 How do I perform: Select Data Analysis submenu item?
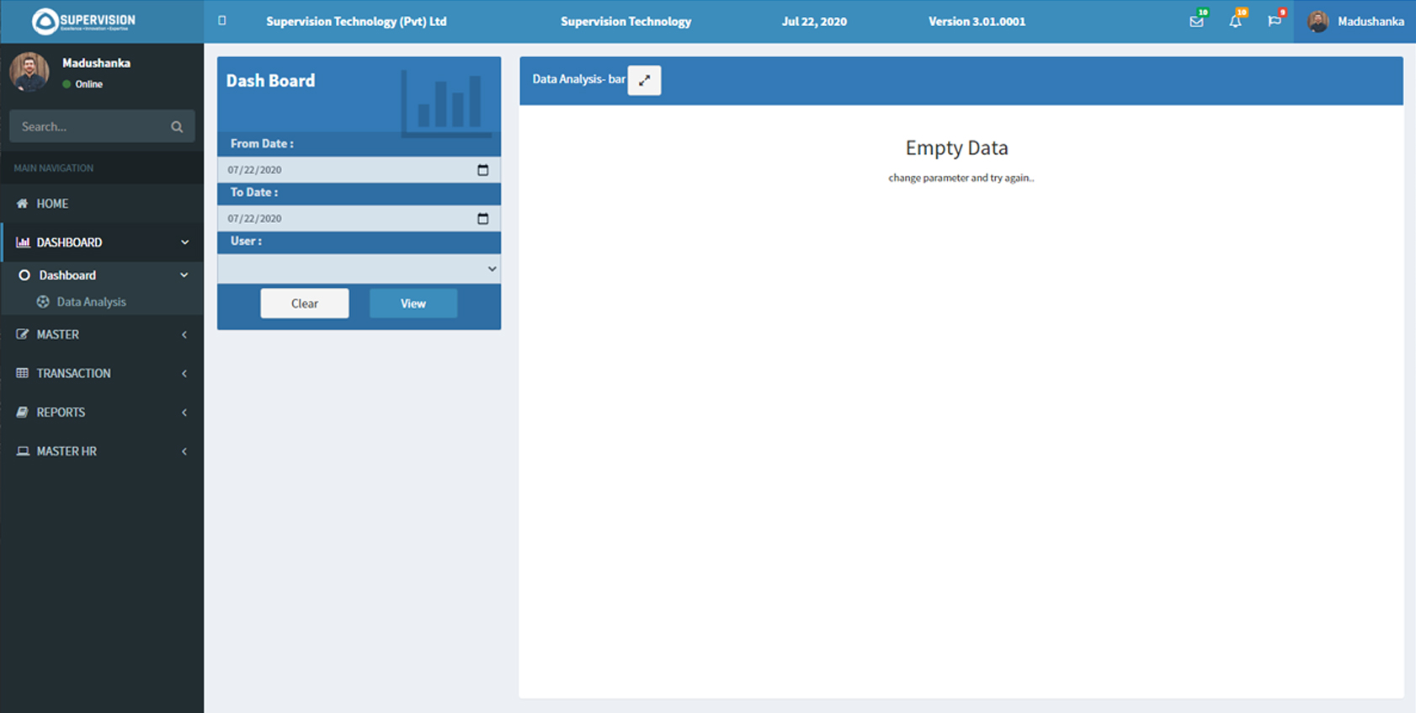click(x=91, y=302)
